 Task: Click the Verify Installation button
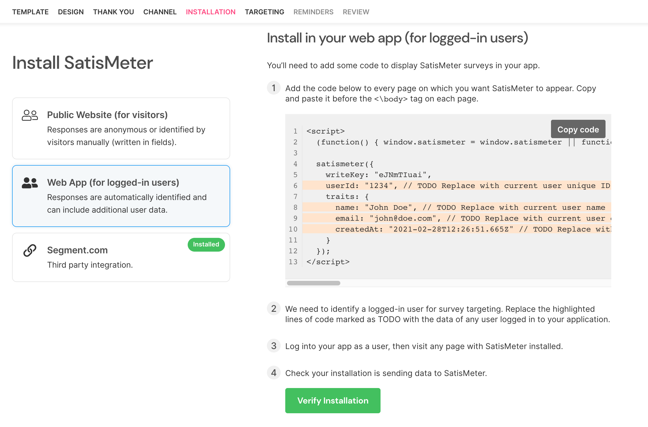point(333,401)
